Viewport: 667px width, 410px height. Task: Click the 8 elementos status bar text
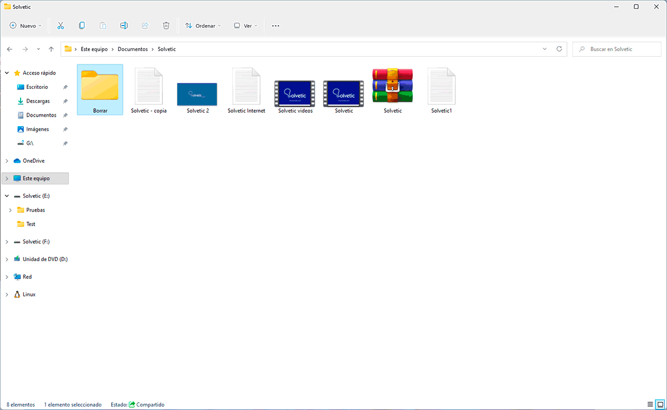coord(21,404)
